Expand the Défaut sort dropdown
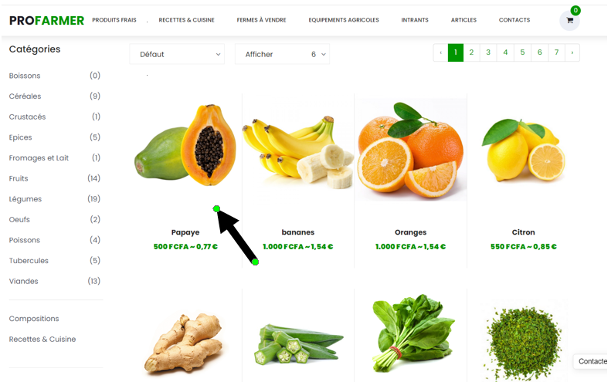 coord(177,54)
